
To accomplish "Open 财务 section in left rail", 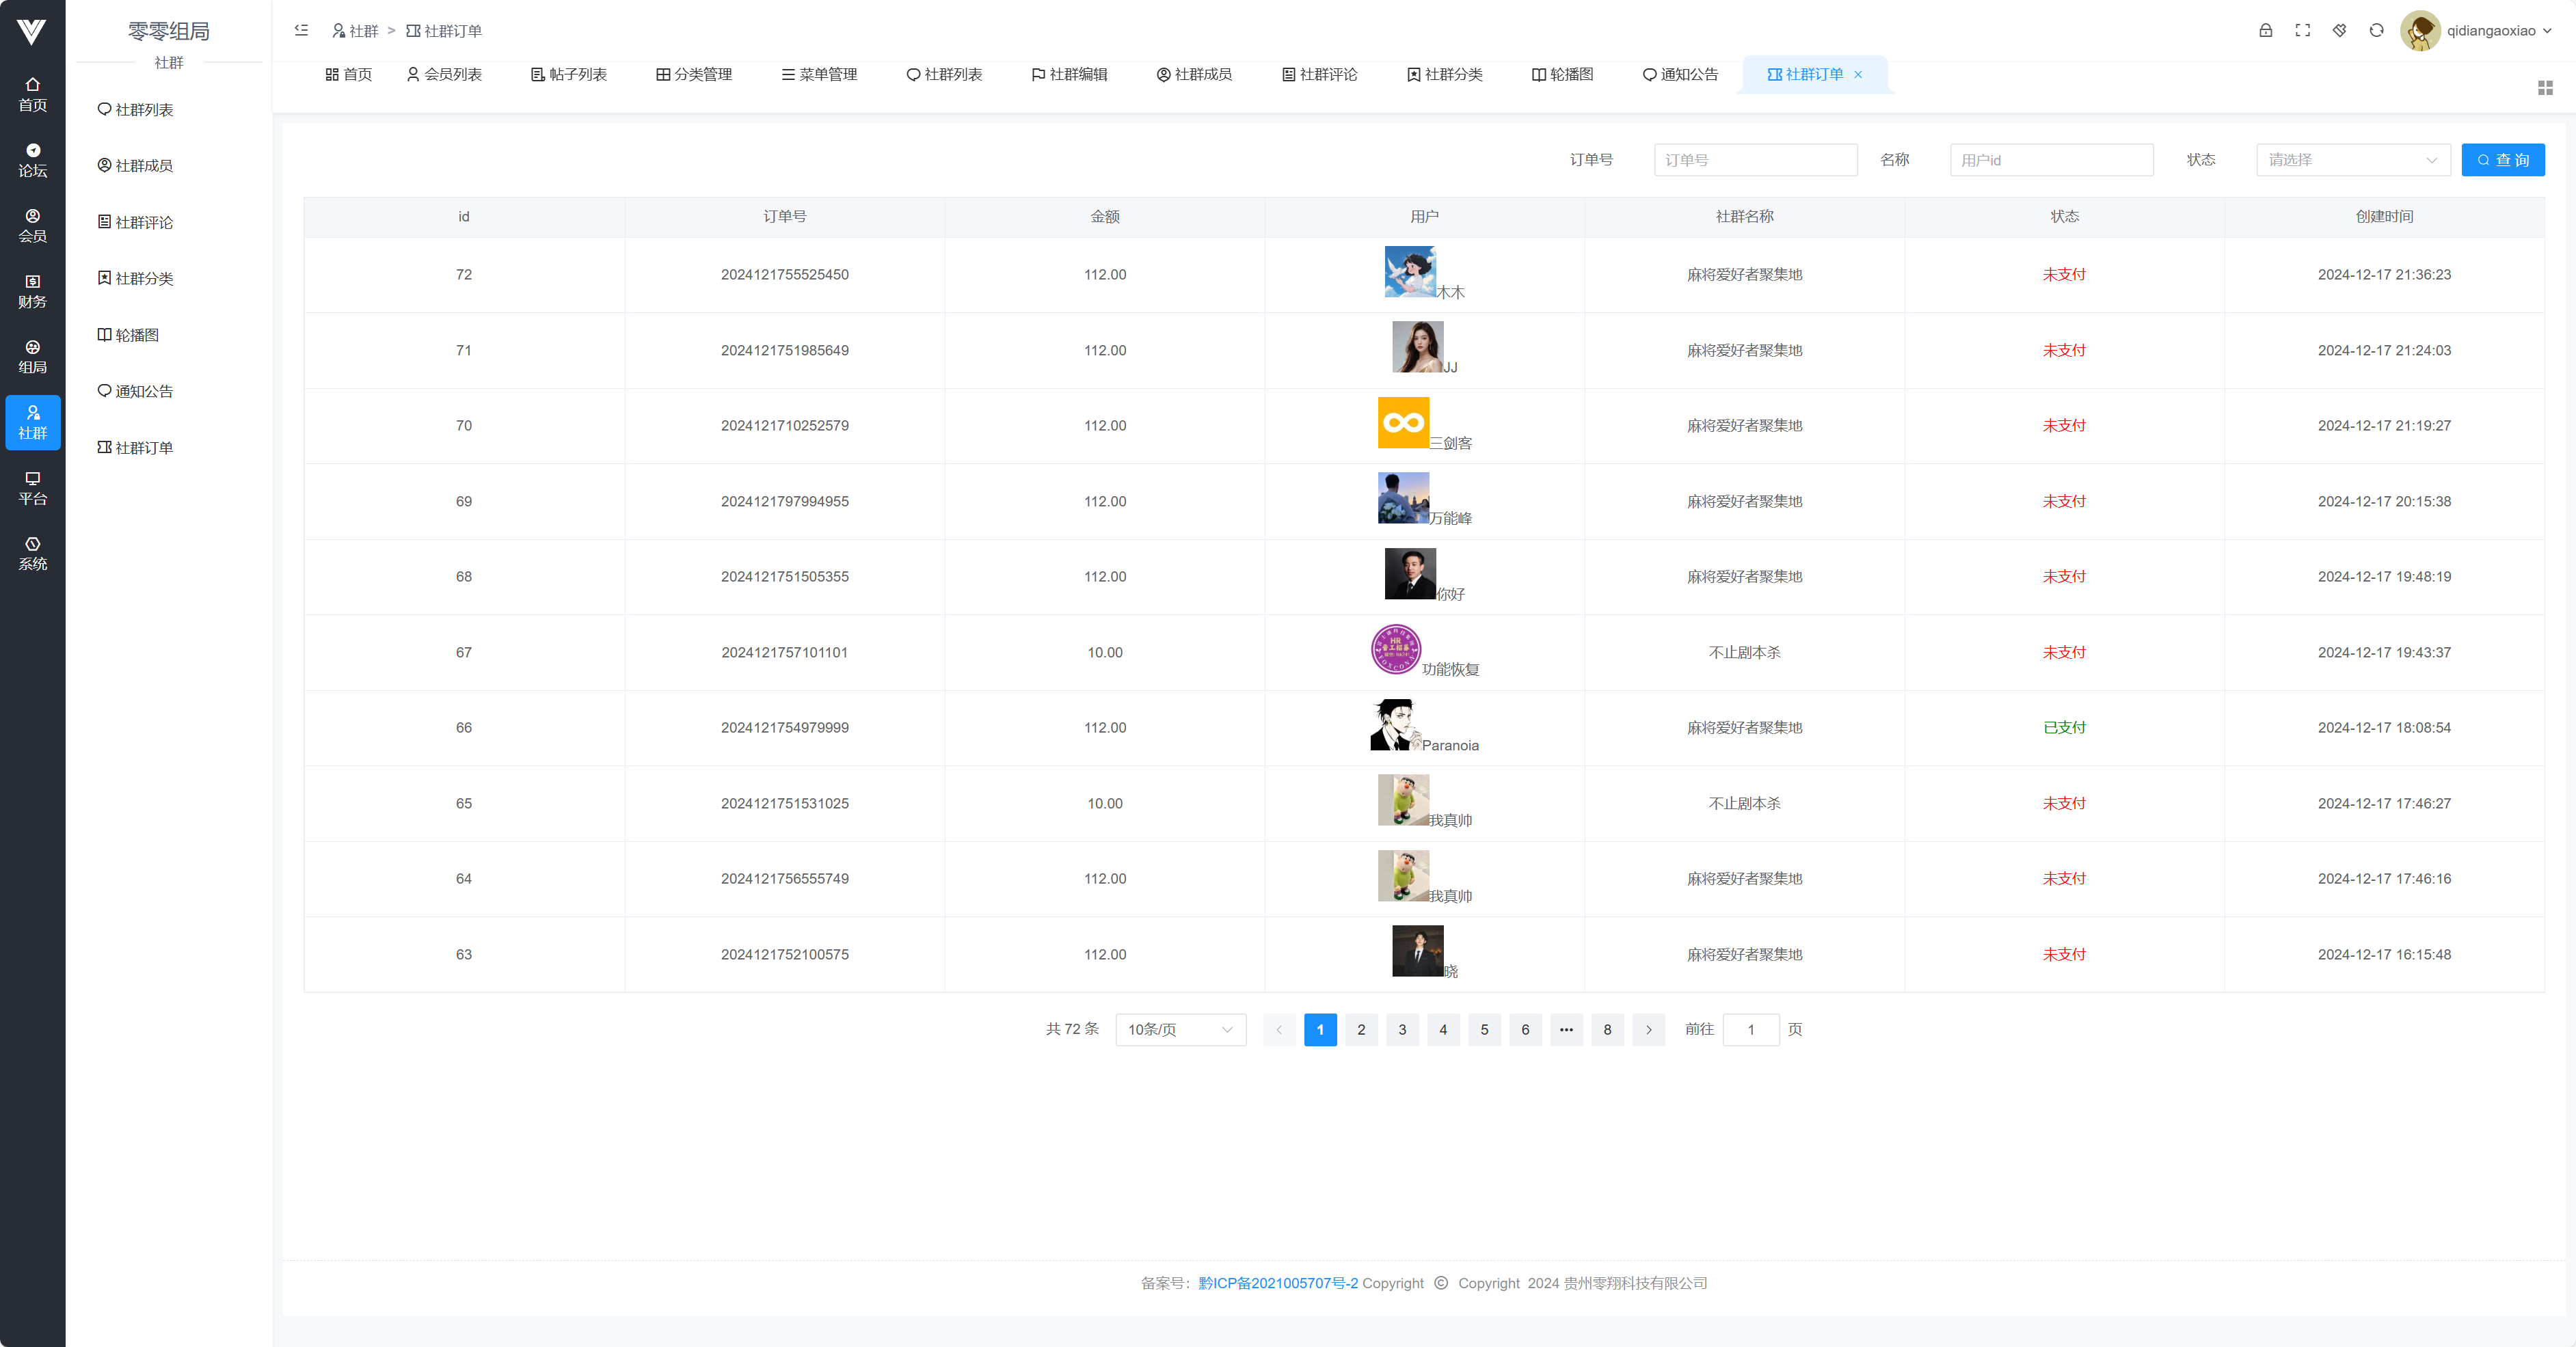I will point(32,291).
